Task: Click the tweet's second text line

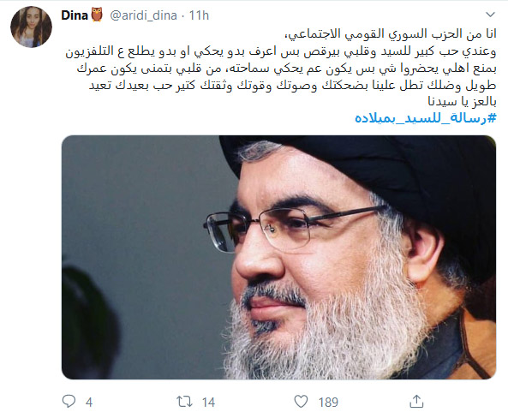Action: (281, 52)
